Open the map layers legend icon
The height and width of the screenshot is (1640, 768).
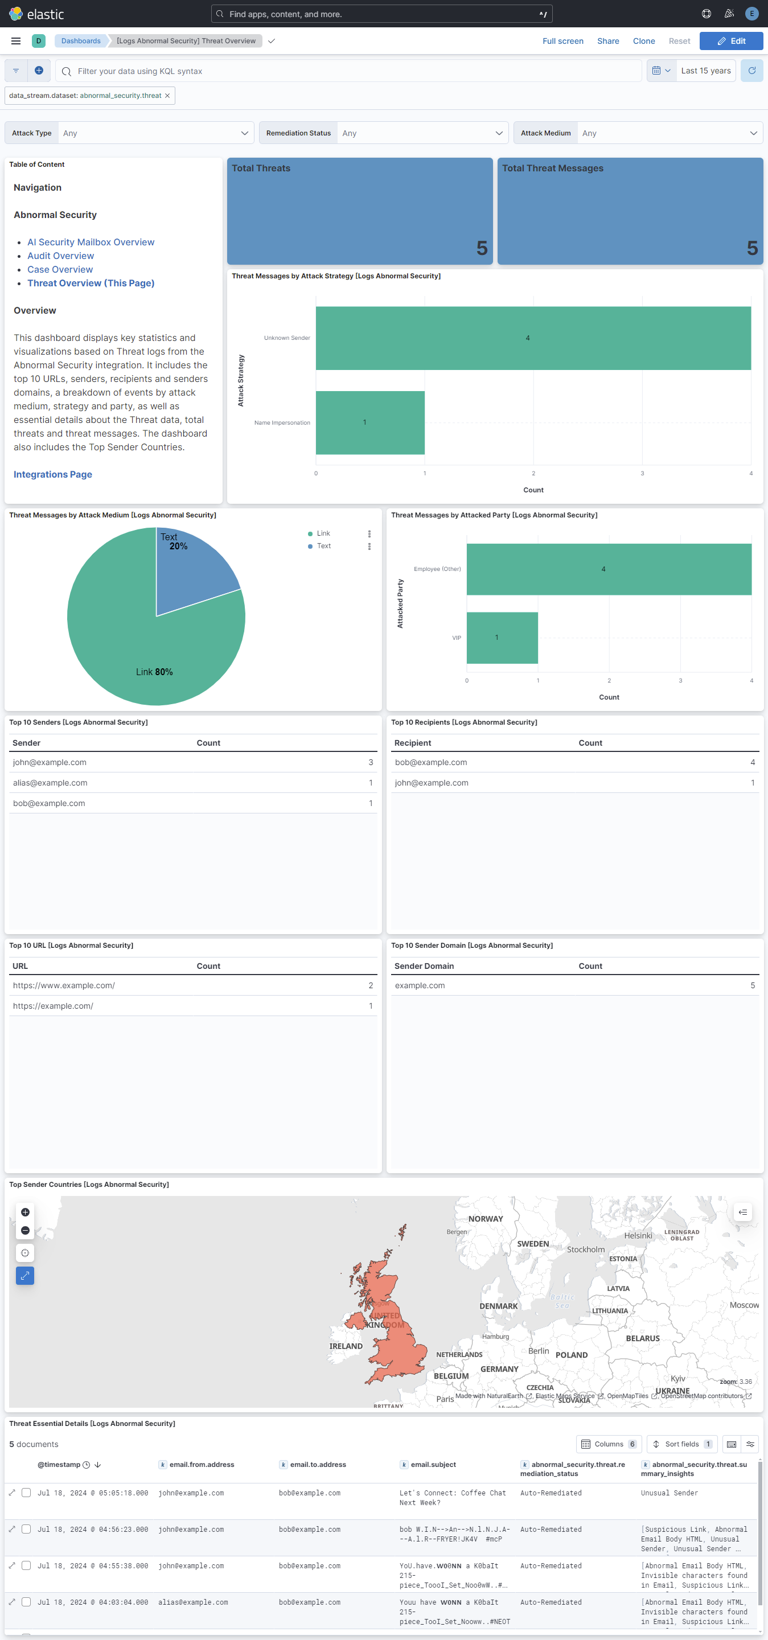pyautogui.click(x=742, y=1212)
